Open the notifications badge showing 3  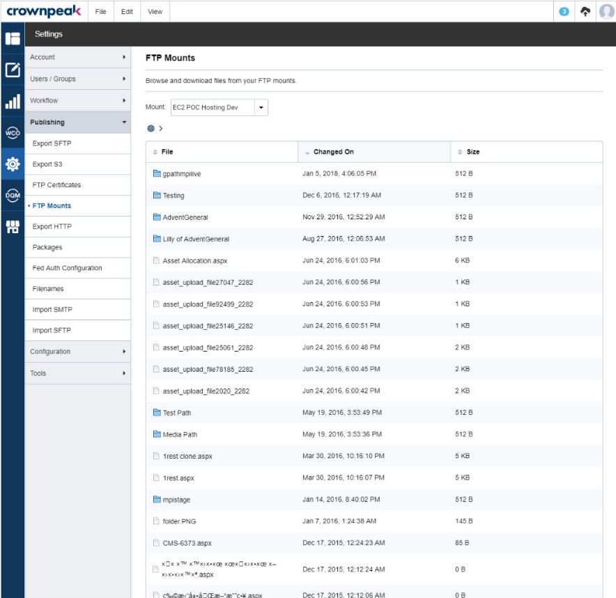[x=564, y=11]
